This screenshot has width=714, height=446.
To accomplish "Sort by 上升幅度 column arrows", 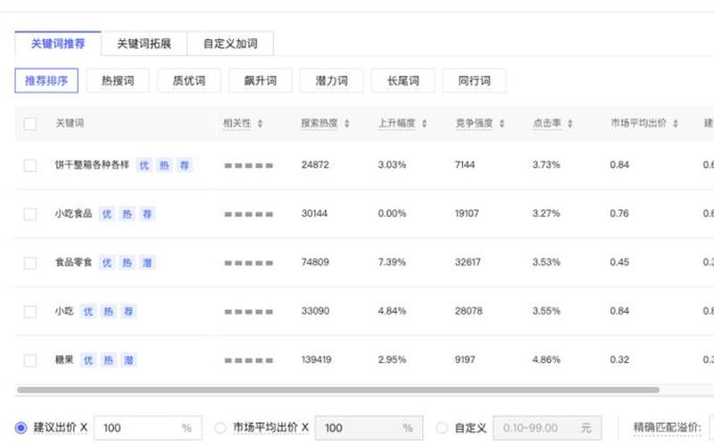I will point(424,124).
